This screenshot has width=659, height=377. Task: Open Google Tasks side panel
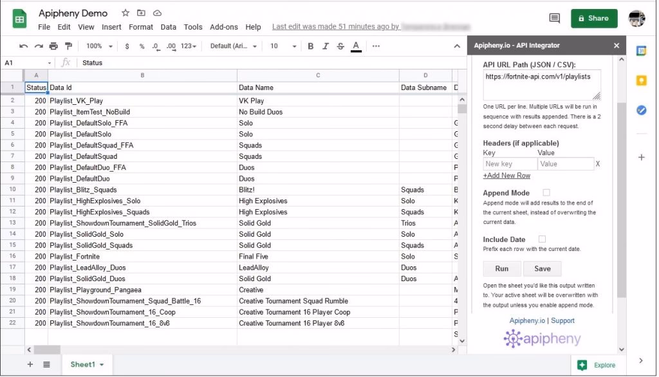click(x=642, y=110)
